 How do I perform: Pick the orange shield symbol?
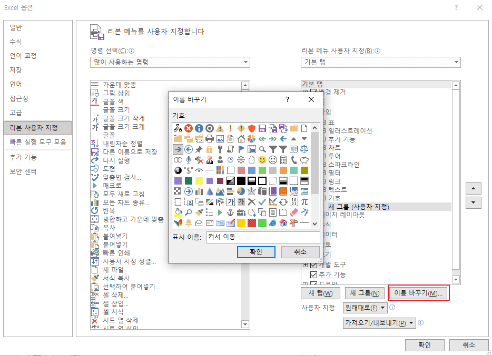coord(252,128)
